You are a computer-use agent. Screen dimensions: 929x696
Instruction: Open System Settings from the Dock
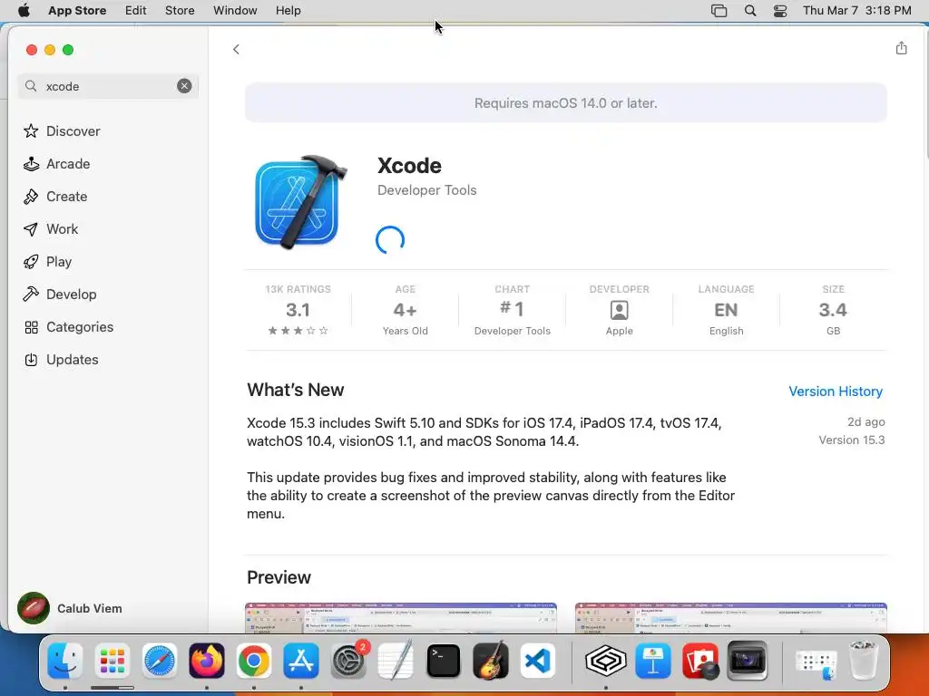click(x=348, y=660)
